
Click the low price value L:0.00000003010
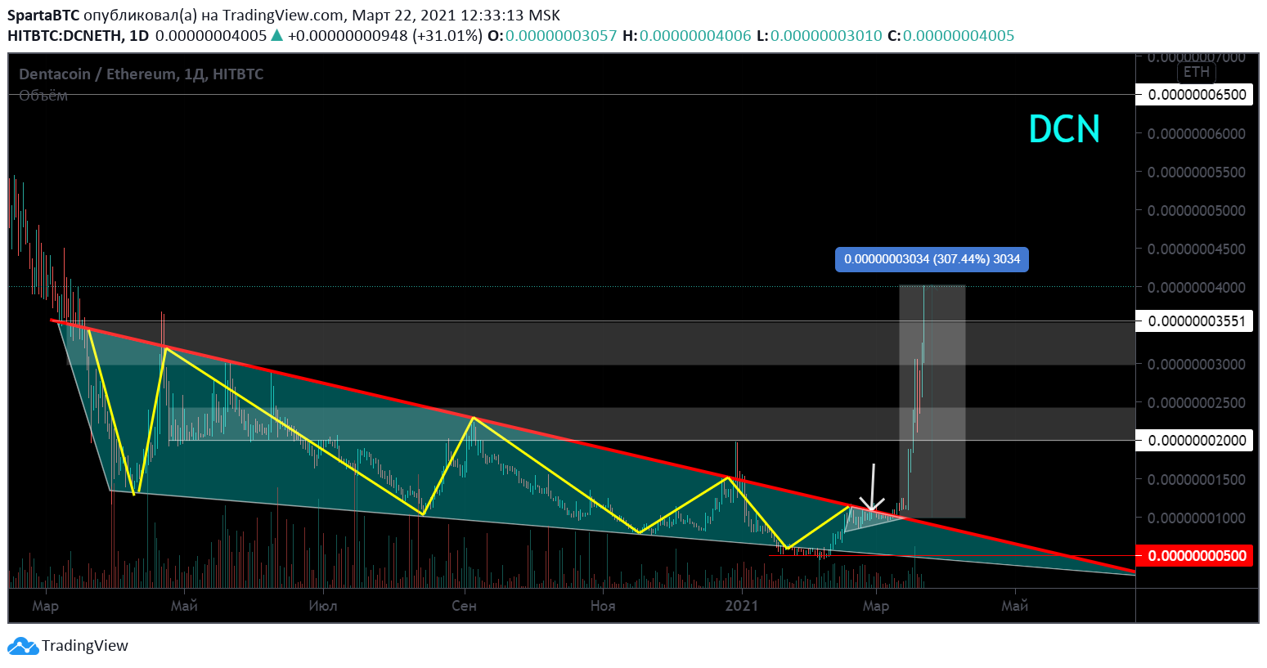tap(820, 36)
